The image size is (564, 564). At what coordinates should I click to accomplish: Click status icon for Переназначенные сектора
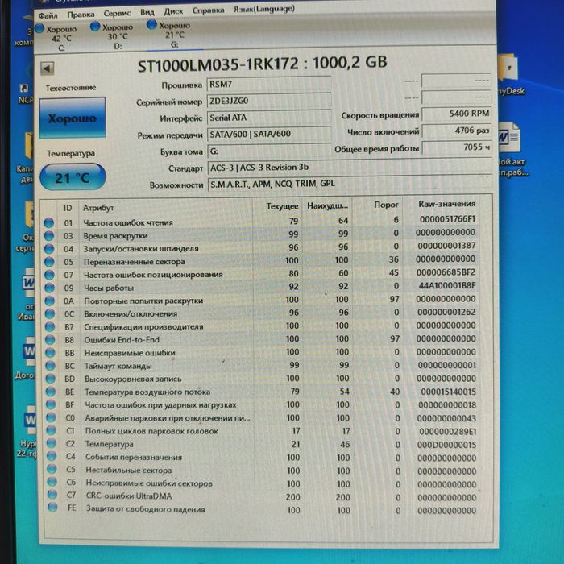tap(49, 262)
